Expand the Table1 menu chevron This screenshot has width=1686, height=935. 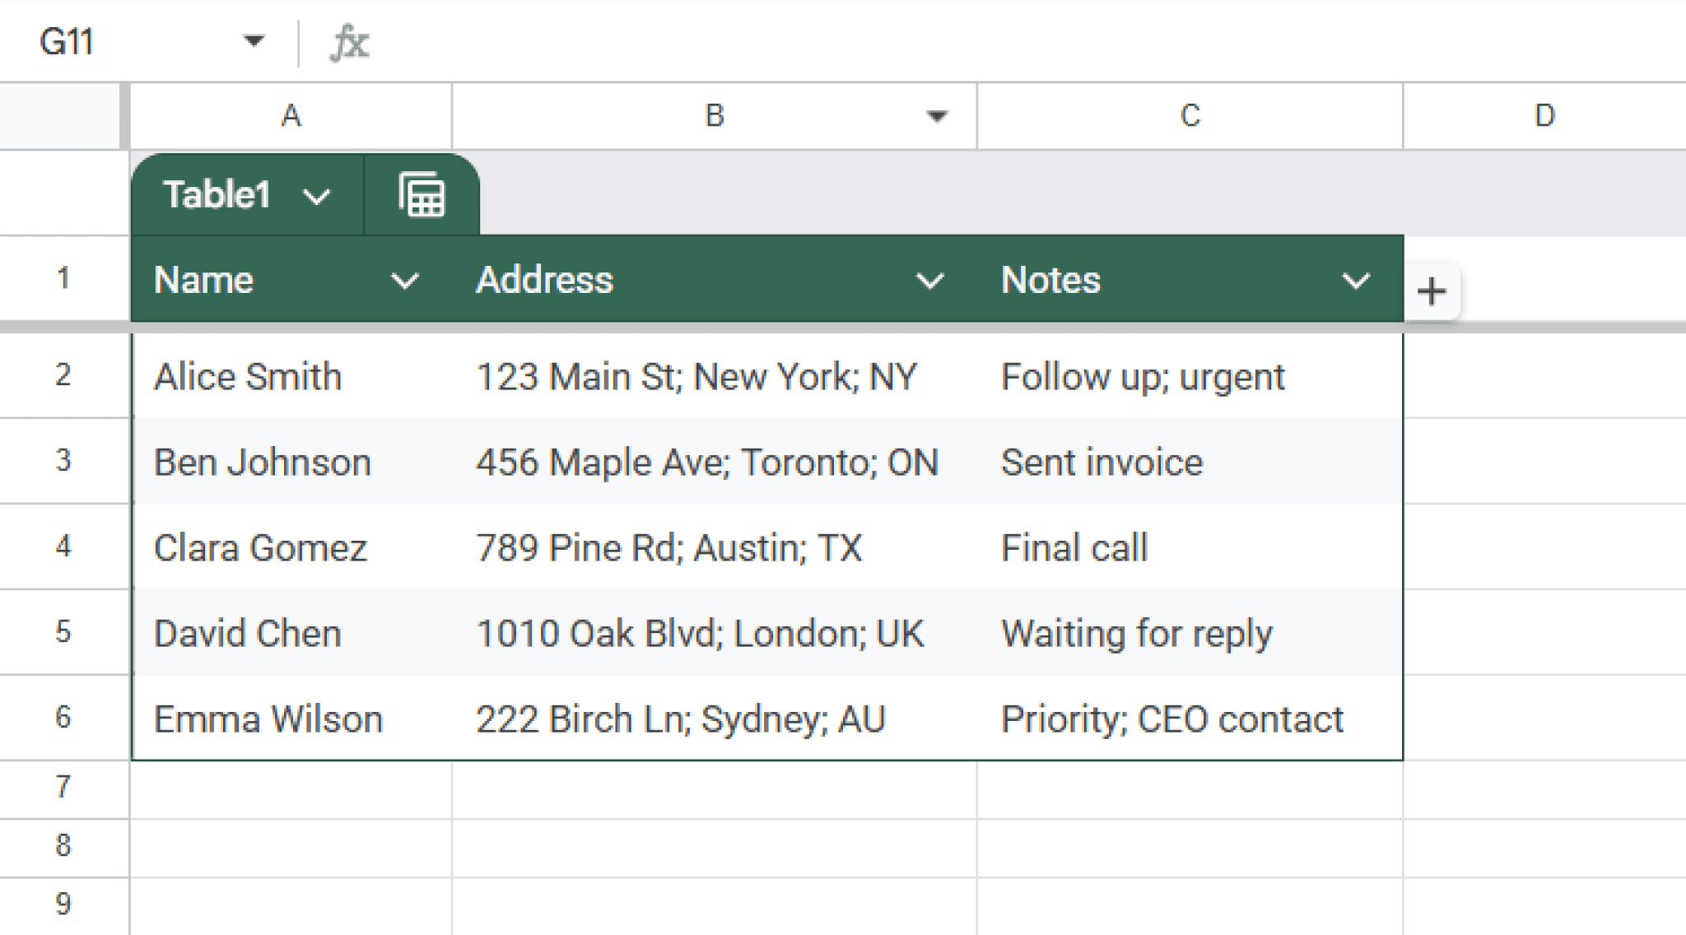click(317, 196)
